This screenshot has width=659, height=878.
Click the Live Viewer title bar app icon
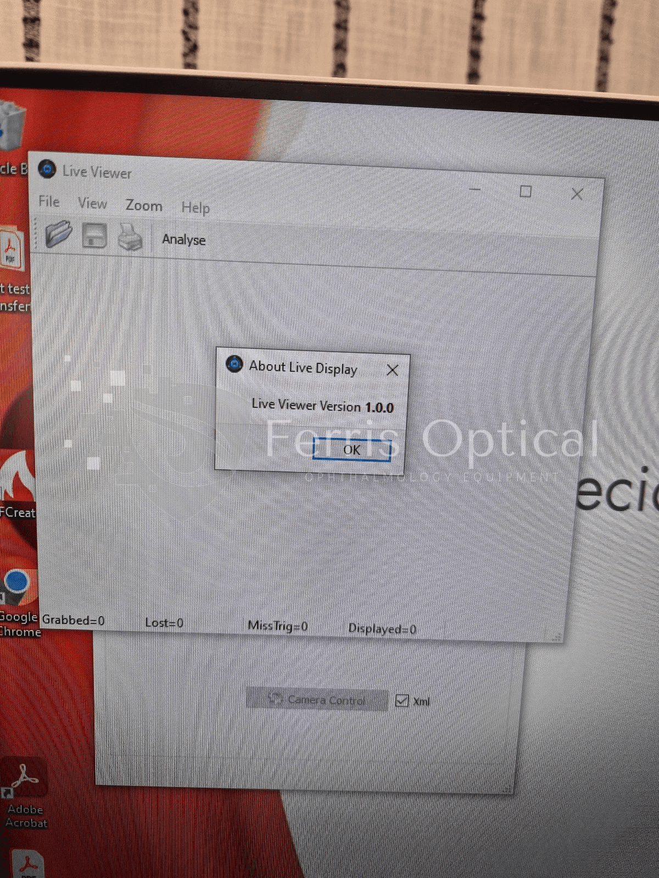[47, 169]
